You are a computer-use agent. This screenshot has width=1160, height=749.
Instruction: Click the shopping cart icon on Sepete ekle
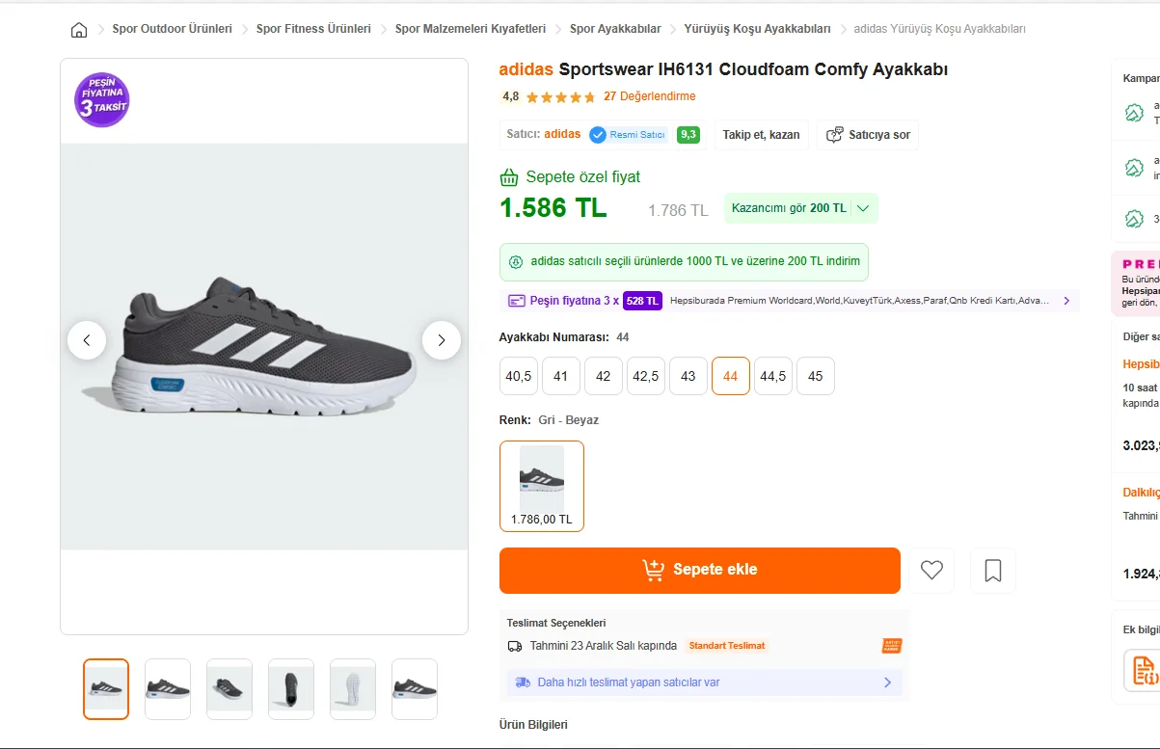point(654,570)
